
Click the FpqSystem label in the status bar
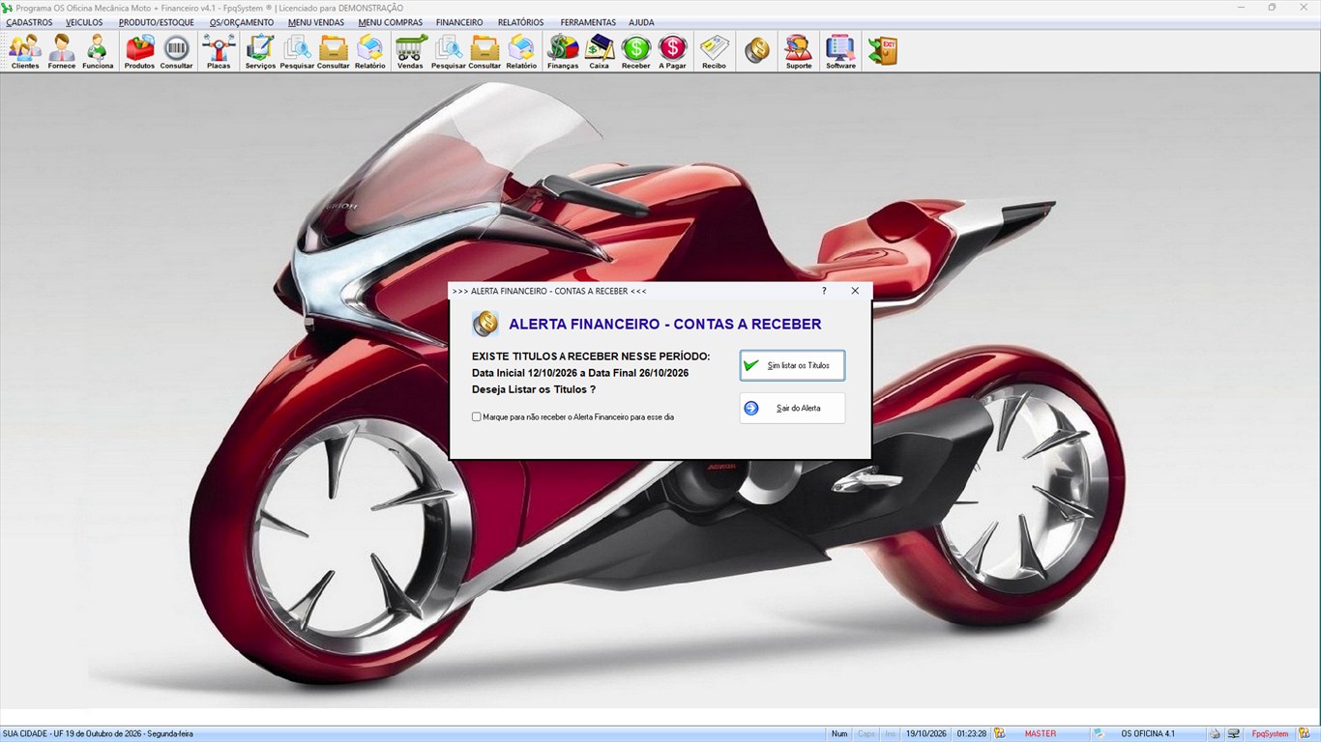(x=1271, y=734)
